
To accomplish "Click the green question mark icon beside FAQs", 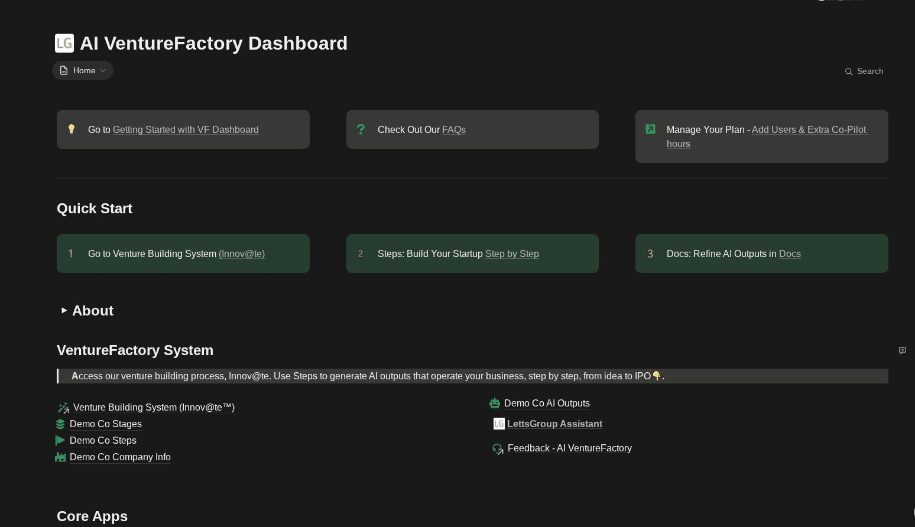I will click(361, 129).
